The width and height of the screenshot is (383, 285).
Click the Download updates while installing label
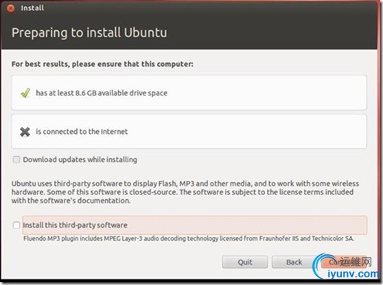click(x=80, y=159)
